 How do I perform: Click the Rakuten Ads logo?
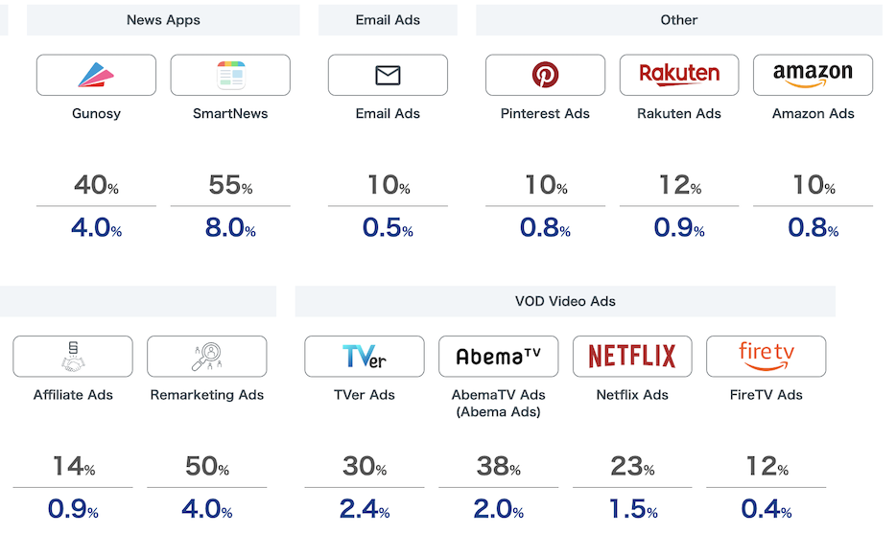pyautogui.click(x=679, y=75)
